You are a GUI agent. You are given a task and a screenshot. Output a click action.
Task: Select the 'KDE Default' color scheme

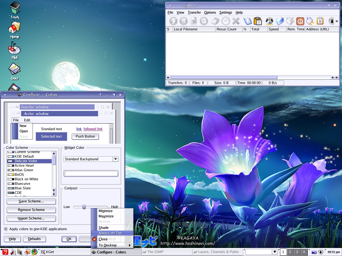[29, 157]
